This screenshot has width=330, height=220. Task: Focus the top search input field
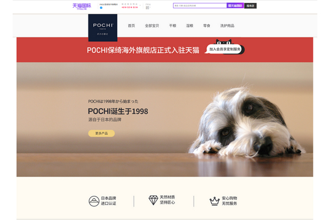(200, 5)
